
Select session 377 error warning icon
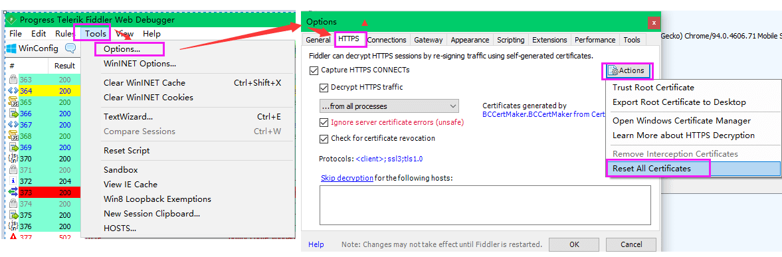13,237
